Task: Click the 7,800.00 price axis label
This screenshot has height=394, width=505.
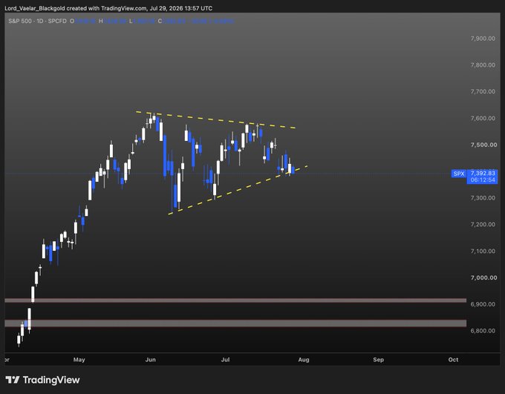Action: (x=483, y=65)
